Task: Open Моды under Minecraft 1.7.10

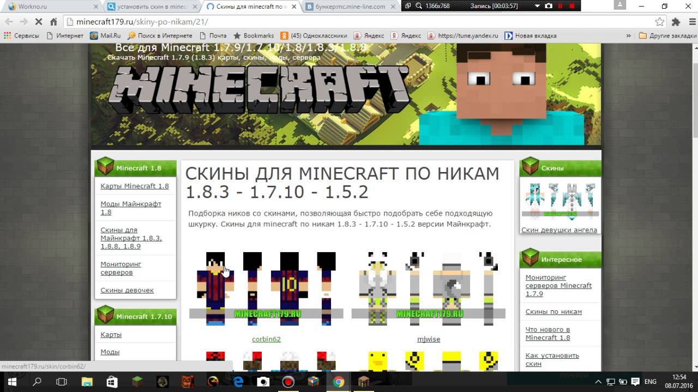Action: (x=110, y=352)
